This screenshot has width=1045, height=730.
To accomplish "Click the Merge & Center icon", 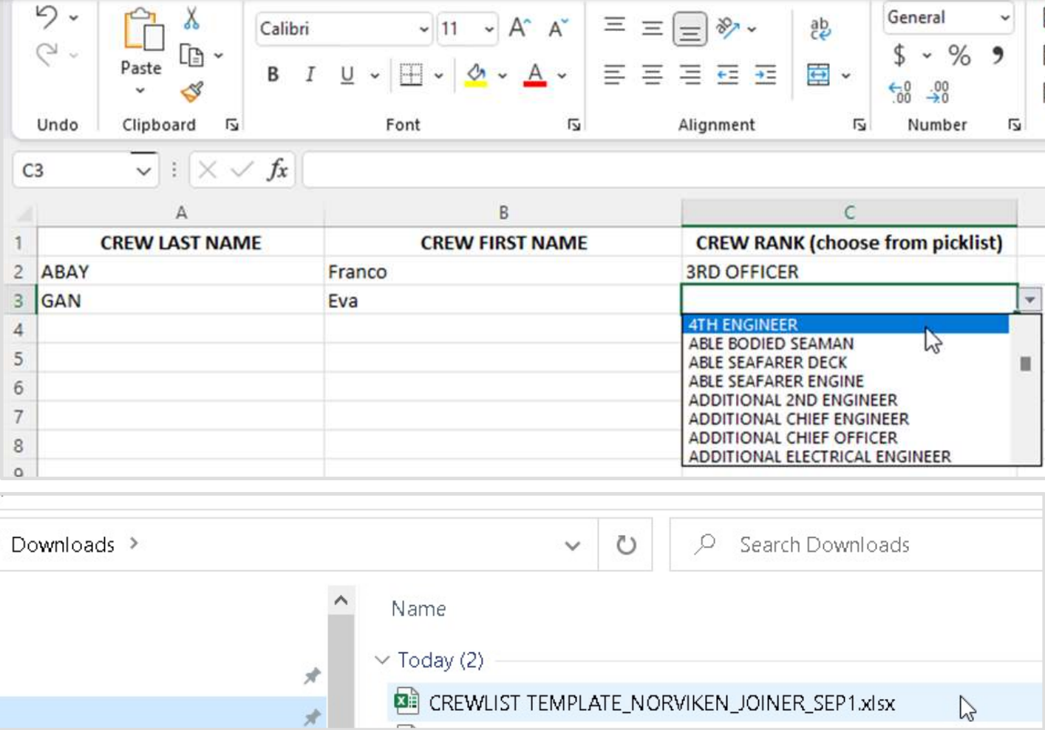I will coord(819,75).
